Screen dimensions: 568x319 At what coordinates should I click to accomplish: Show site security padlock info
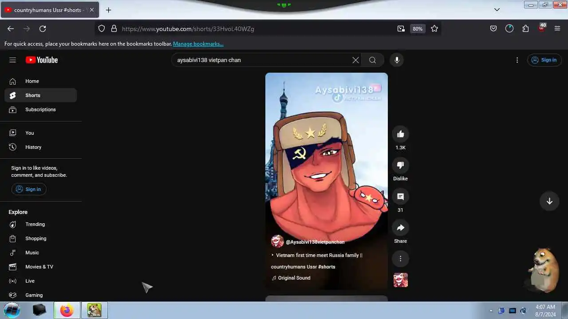114,29
